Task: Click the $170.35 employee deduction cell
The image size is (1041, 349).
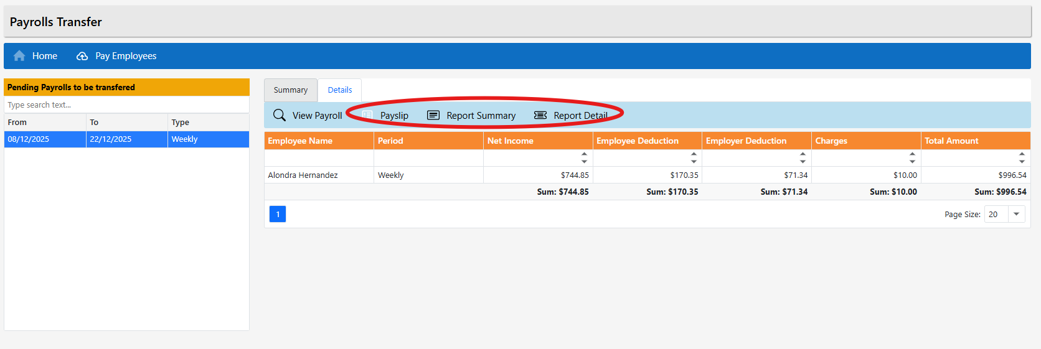Action: (648, 175)
